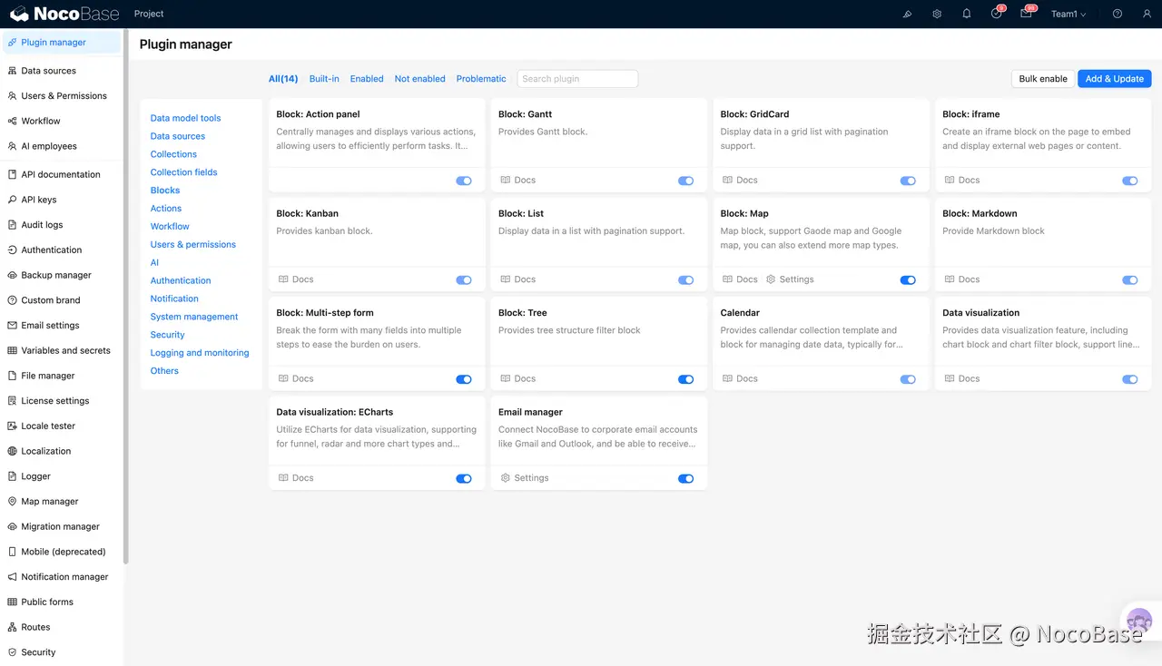Open the Project menu in top bar
Image resolution: width=1162 pixels, height=666 pixels.
click(149, 14)
